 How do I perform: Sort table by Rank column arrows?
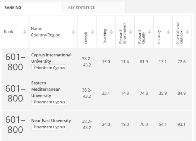tap(25, 32)
